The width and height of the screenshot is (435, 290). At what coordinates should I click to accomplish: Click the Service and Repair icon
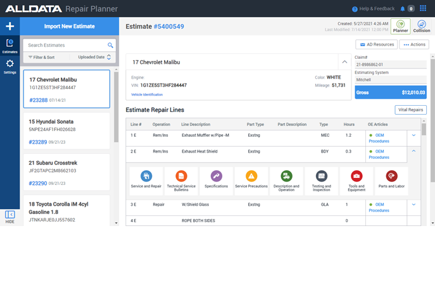click(146, 176)
